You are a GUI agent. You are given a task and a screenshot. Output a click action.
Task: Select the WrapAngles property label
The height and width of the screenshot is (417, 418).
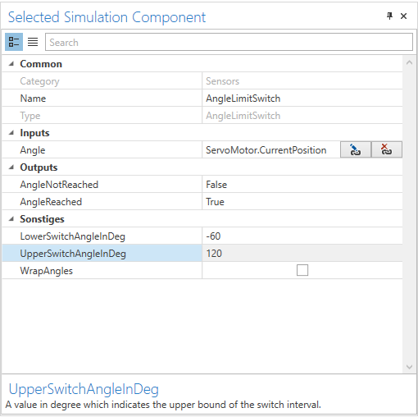pyautogui.click(x=46, y=271)
